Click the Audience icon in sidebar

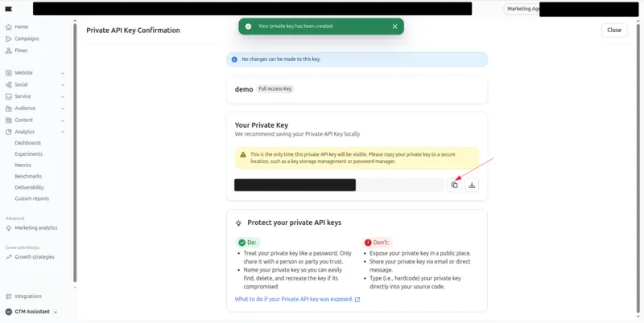click(x=9, y=108)
